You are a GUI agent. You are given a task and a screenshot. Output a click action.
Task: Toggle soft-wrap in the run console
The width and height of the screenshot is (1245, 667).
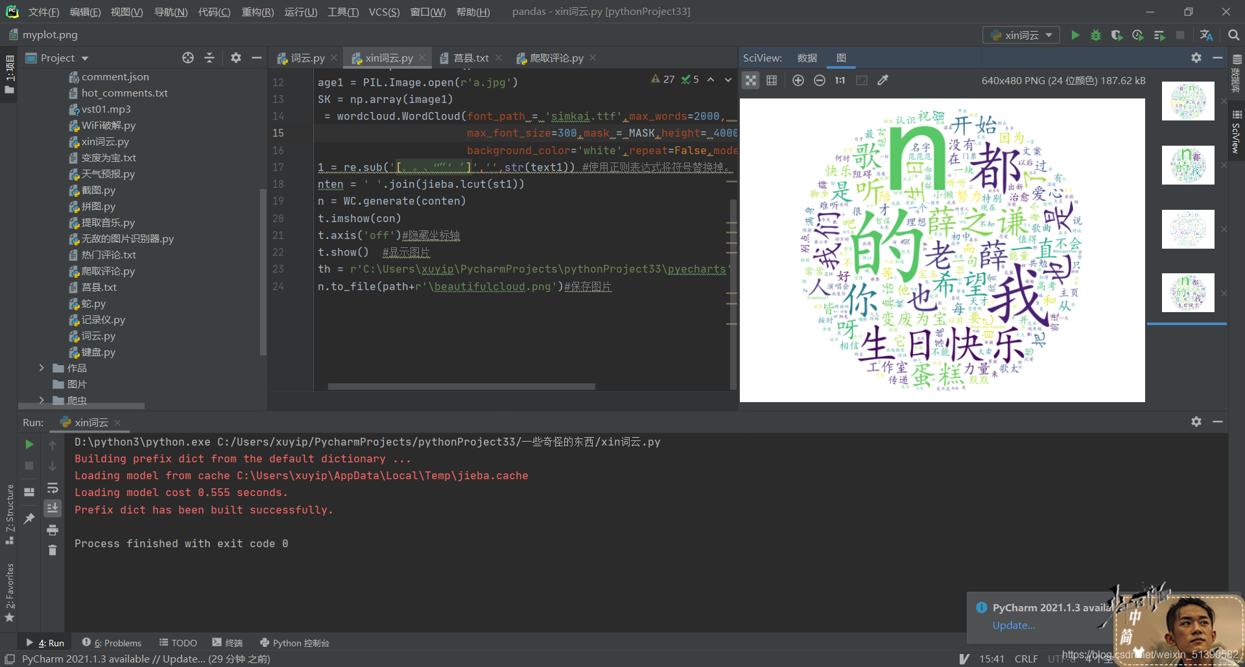click(53, 488)
